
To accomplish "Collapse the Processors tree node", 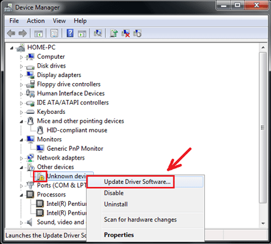I will click(21, 195).
